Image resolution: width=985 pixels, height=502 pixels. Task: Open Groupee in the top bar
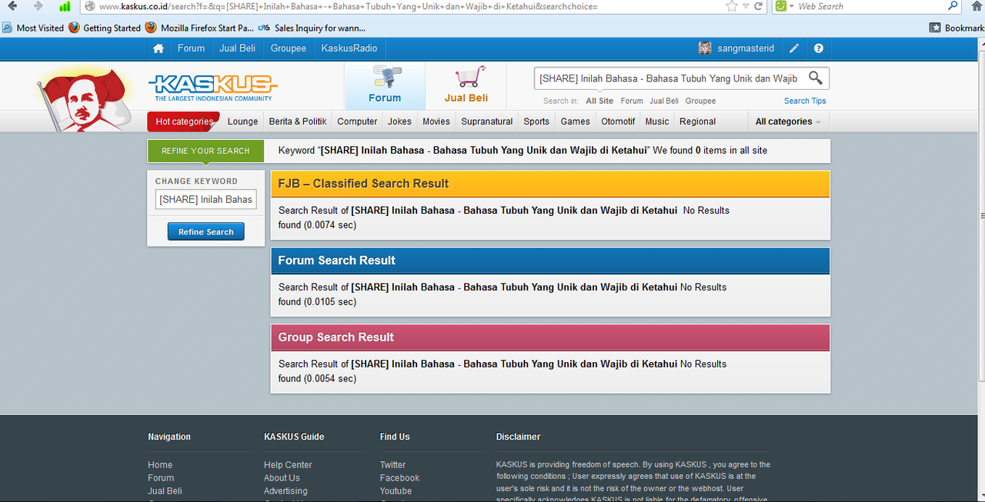289,48
